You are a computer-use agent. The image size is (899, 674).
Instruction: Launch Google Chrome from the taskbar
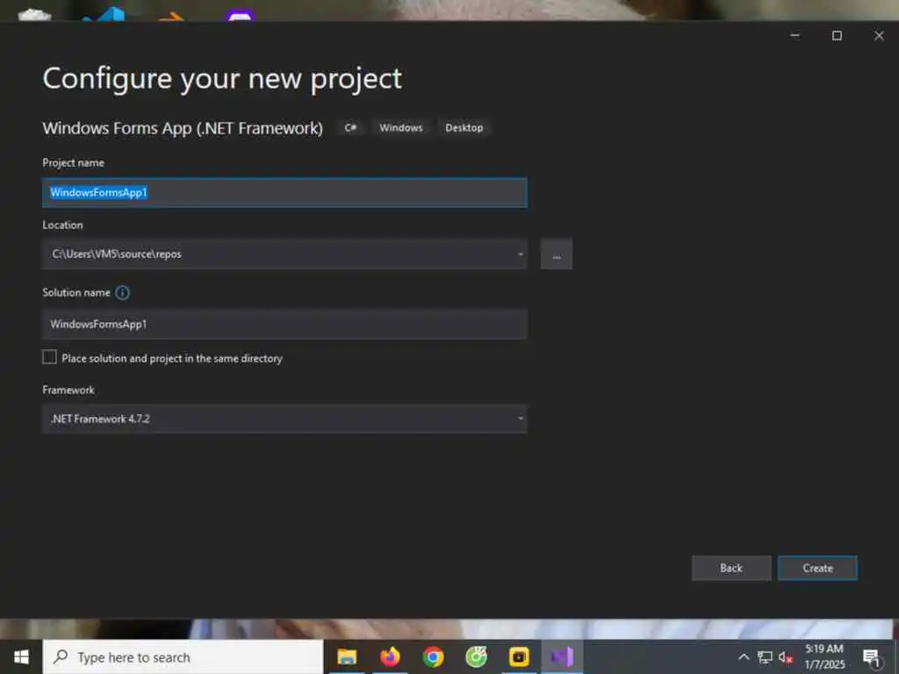coord(433,656)
